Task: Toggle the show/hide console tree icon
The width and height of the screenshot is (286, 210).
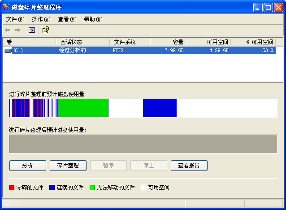Action: (32, 30)
